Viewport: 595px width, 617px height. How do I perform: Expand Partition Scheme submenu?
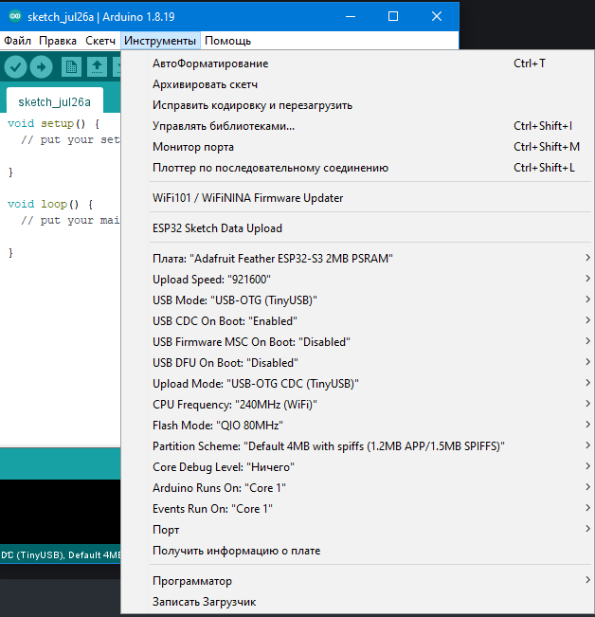[x=357, y=446]
